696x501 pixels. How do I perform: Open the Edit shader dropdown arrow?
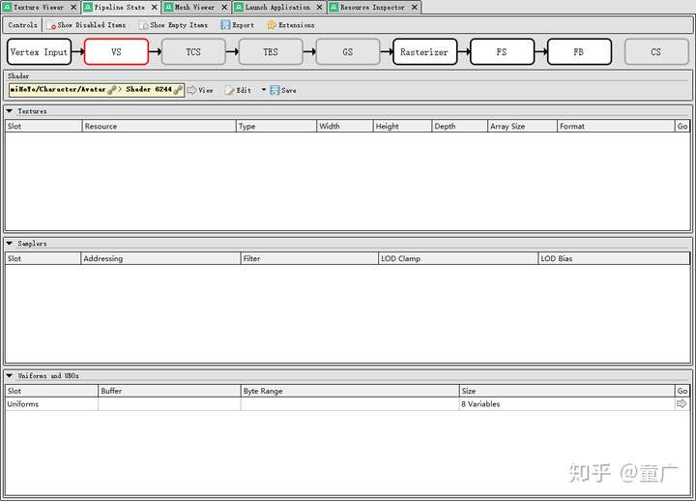264,90
